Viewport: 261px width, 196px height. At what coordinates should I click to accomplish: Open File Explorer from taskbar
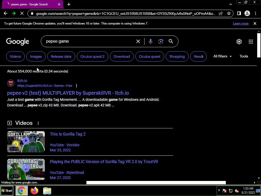47,191
